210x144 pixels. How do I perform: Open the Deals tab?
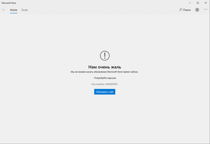25,10
